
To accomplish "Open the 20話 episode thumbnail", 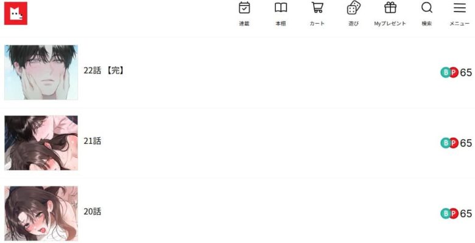I will pos(41,213).
